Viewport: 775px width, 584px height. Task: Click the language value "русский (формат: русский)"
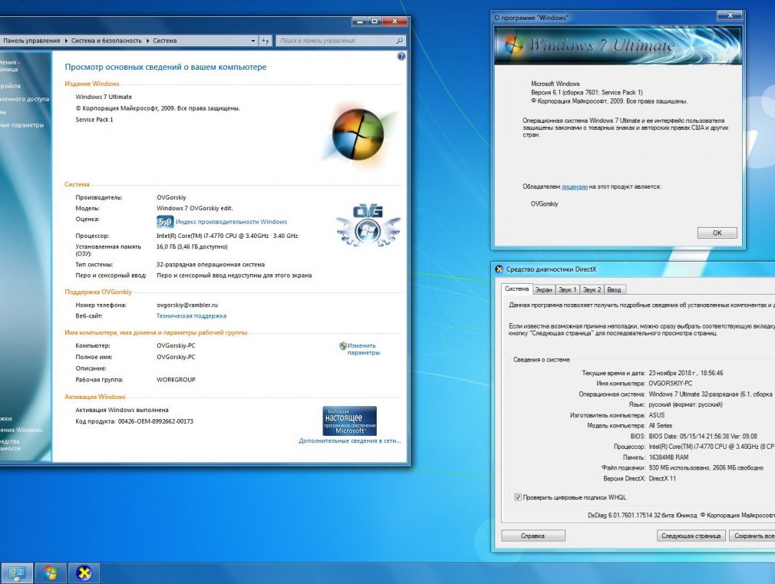pos(685,404)
